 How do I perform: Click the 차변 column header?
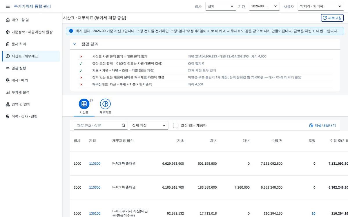point(213,141)
